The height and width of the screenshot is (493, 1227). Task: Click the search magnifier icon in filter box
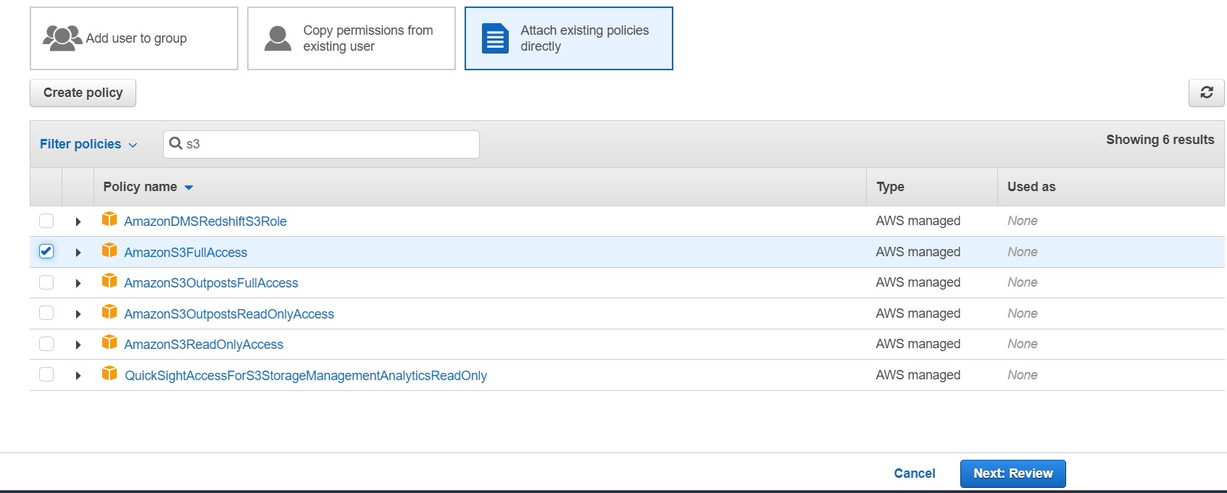coord(175,143)
